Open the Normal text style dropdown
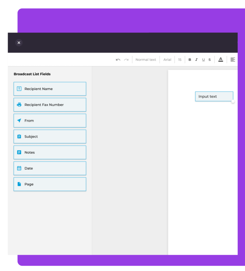245x271 pixels. point(146,60)
